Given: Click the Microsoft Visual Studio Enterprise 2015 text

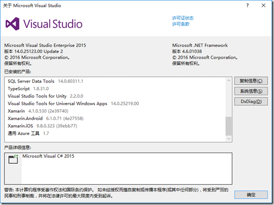Looking at the screenshot, I should click(45, 45).
